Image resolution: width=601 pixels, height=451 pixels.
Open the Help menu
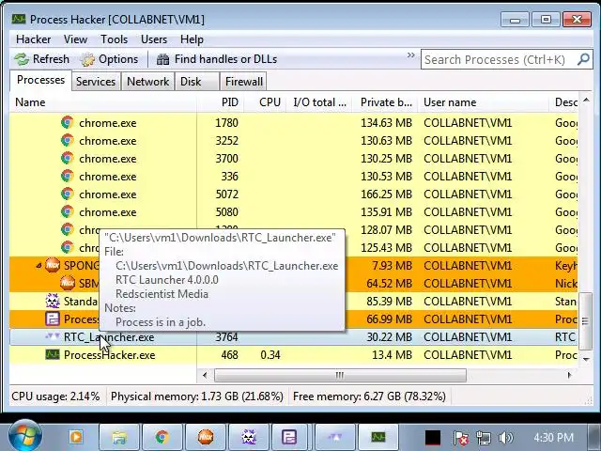pyautogui.click(x=192, y=39)
